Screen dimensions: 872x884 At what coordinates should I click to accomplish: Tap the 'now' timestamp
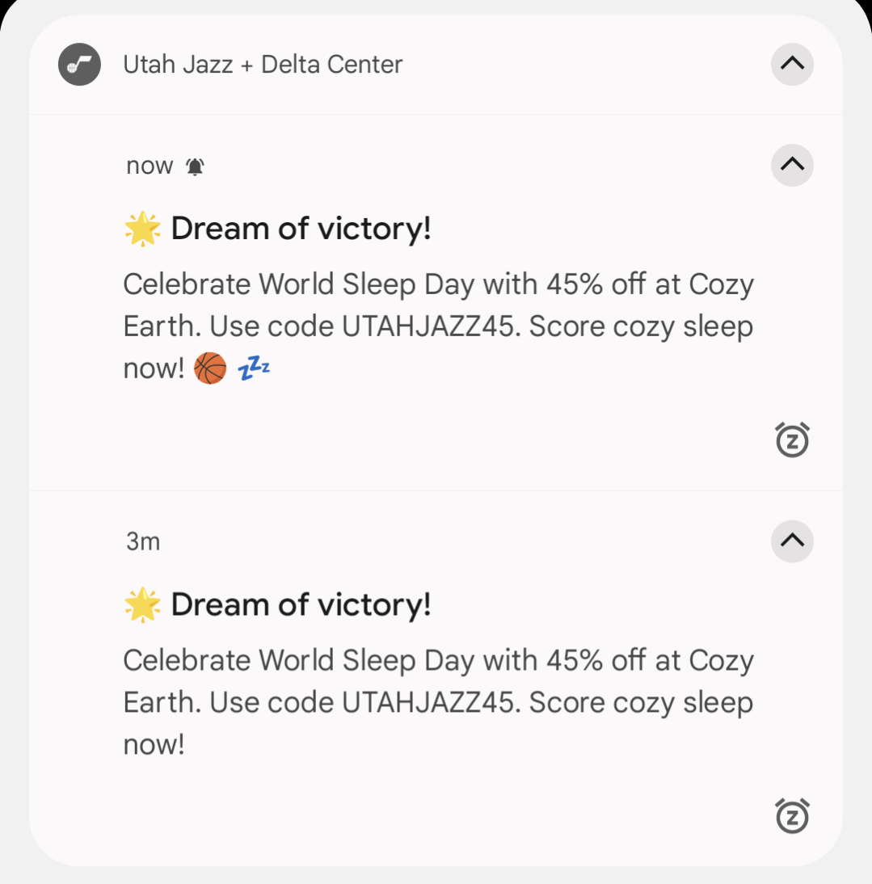tap(150, 166)
